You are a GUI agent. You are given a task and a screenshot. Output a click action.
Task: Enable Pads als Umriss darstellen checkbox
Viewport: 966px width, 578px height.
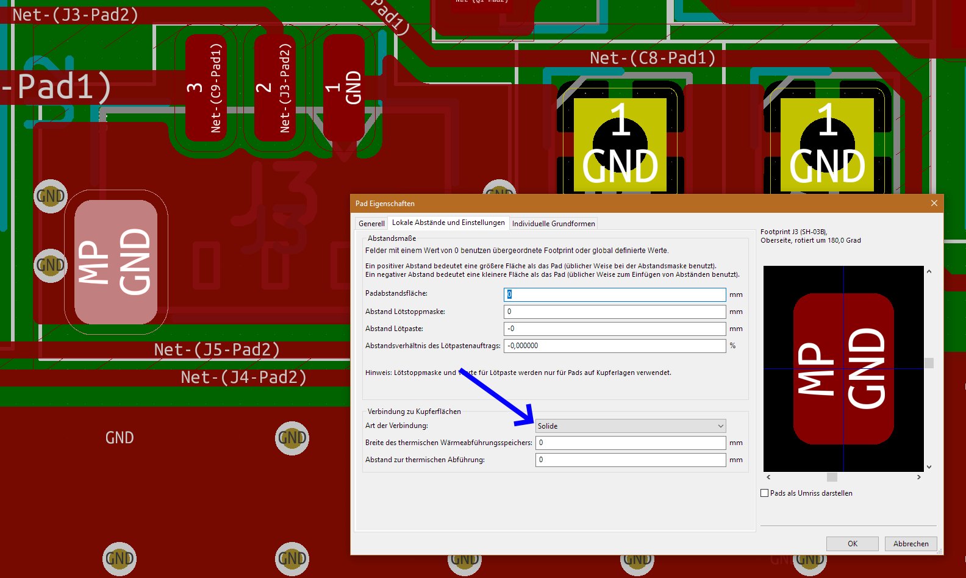765,493
